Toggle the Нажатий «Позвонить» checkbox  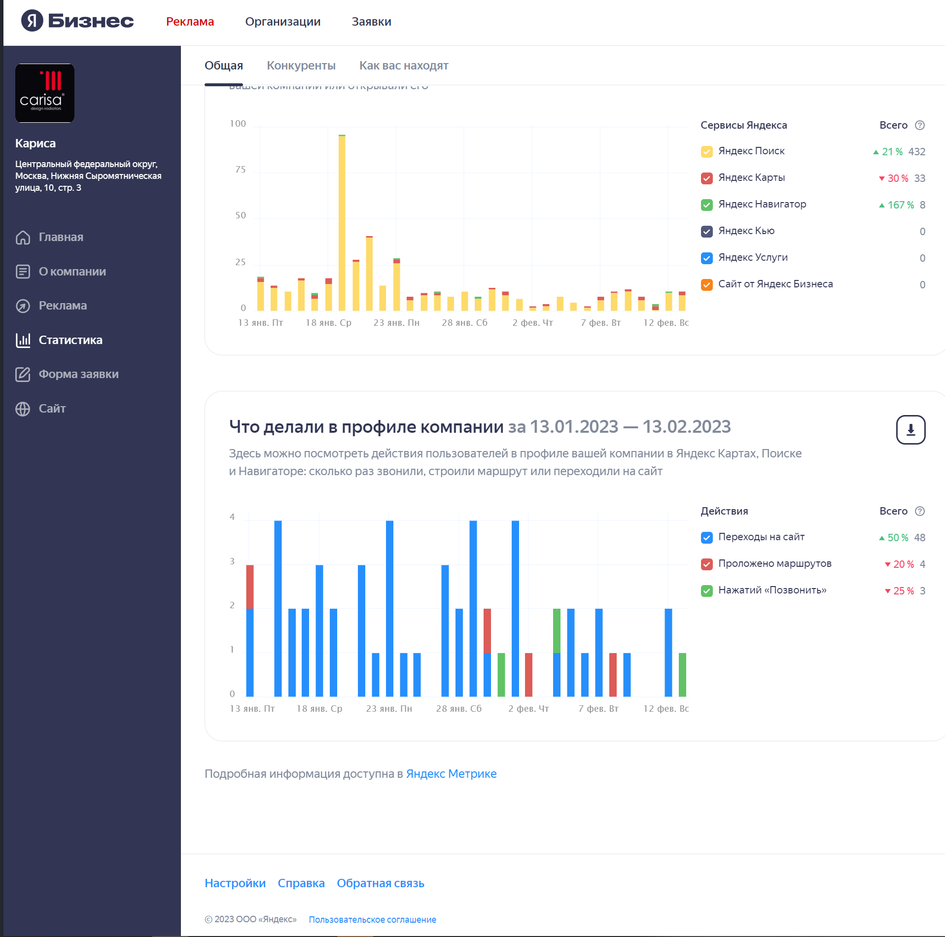(706, 591)
